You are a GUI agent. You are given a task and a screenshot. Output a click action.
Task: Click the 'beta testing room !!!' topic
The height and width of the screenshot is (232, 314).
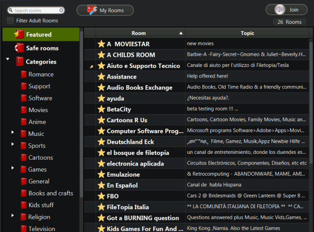[x=247, y=109]
